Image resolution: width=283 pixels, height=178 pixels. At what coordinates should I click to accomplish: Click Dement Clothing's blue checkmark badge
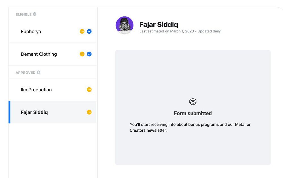[x=89, y=54]
